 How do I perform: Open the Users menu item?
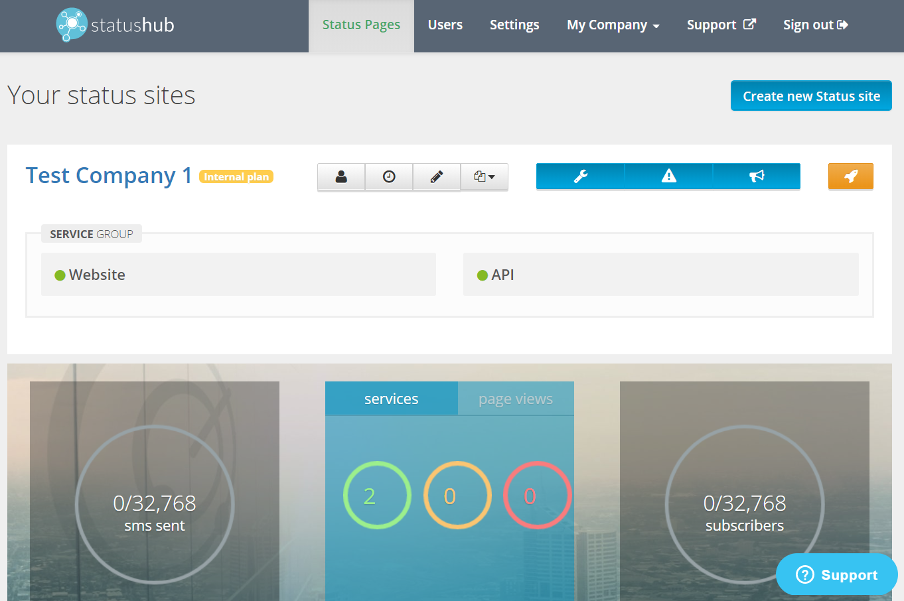pyautogui.click(x=445, y=25)
